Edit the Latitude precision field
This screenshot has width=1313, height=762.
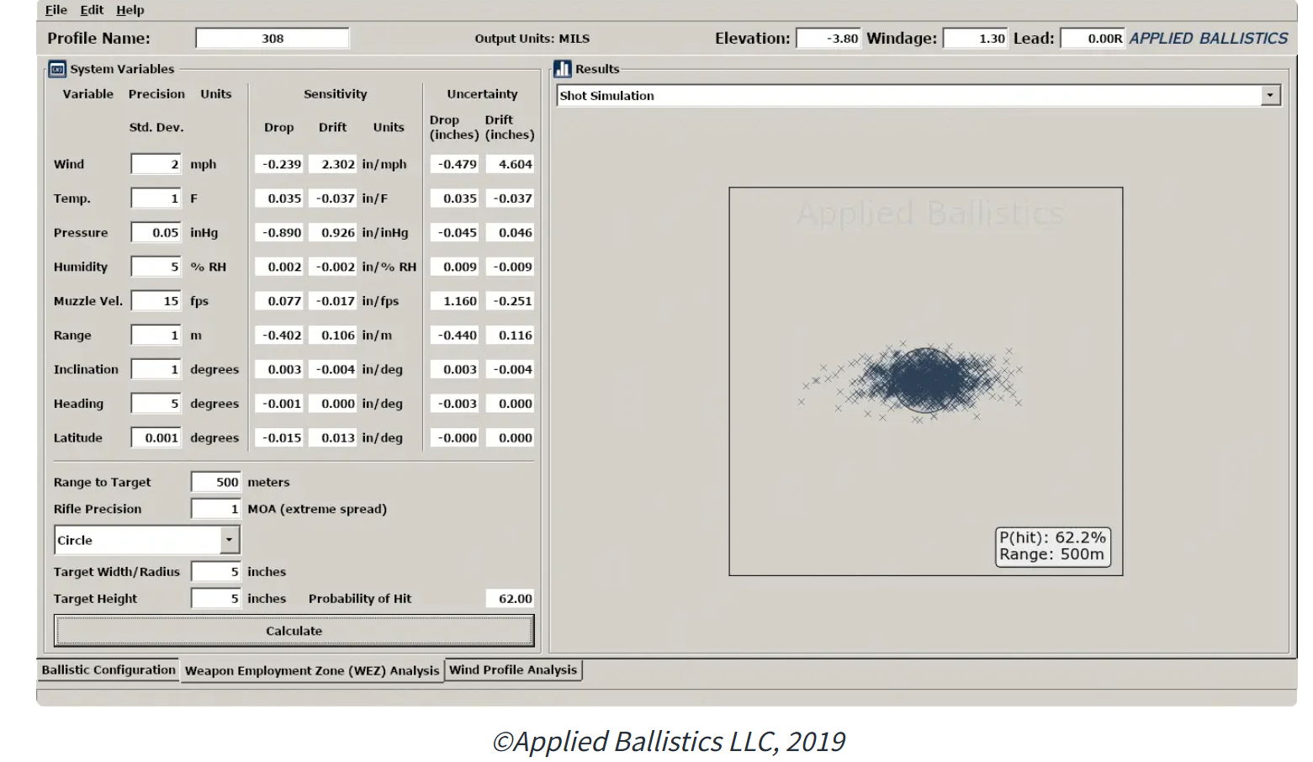coord(156,438)
